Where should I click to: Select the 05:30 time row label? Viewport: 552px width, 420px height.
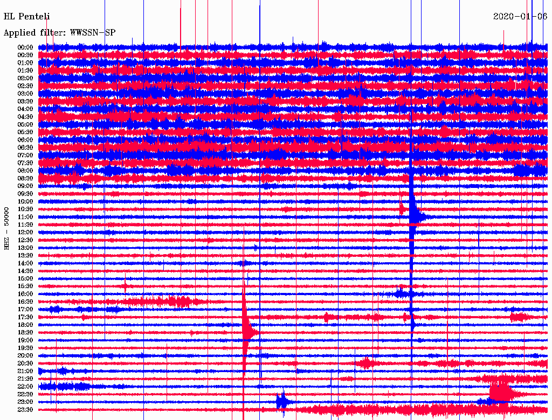point(25,132)
